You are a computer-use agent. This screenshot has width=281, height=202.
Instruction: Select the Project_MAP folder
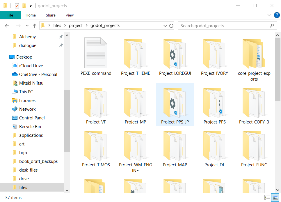175,148
